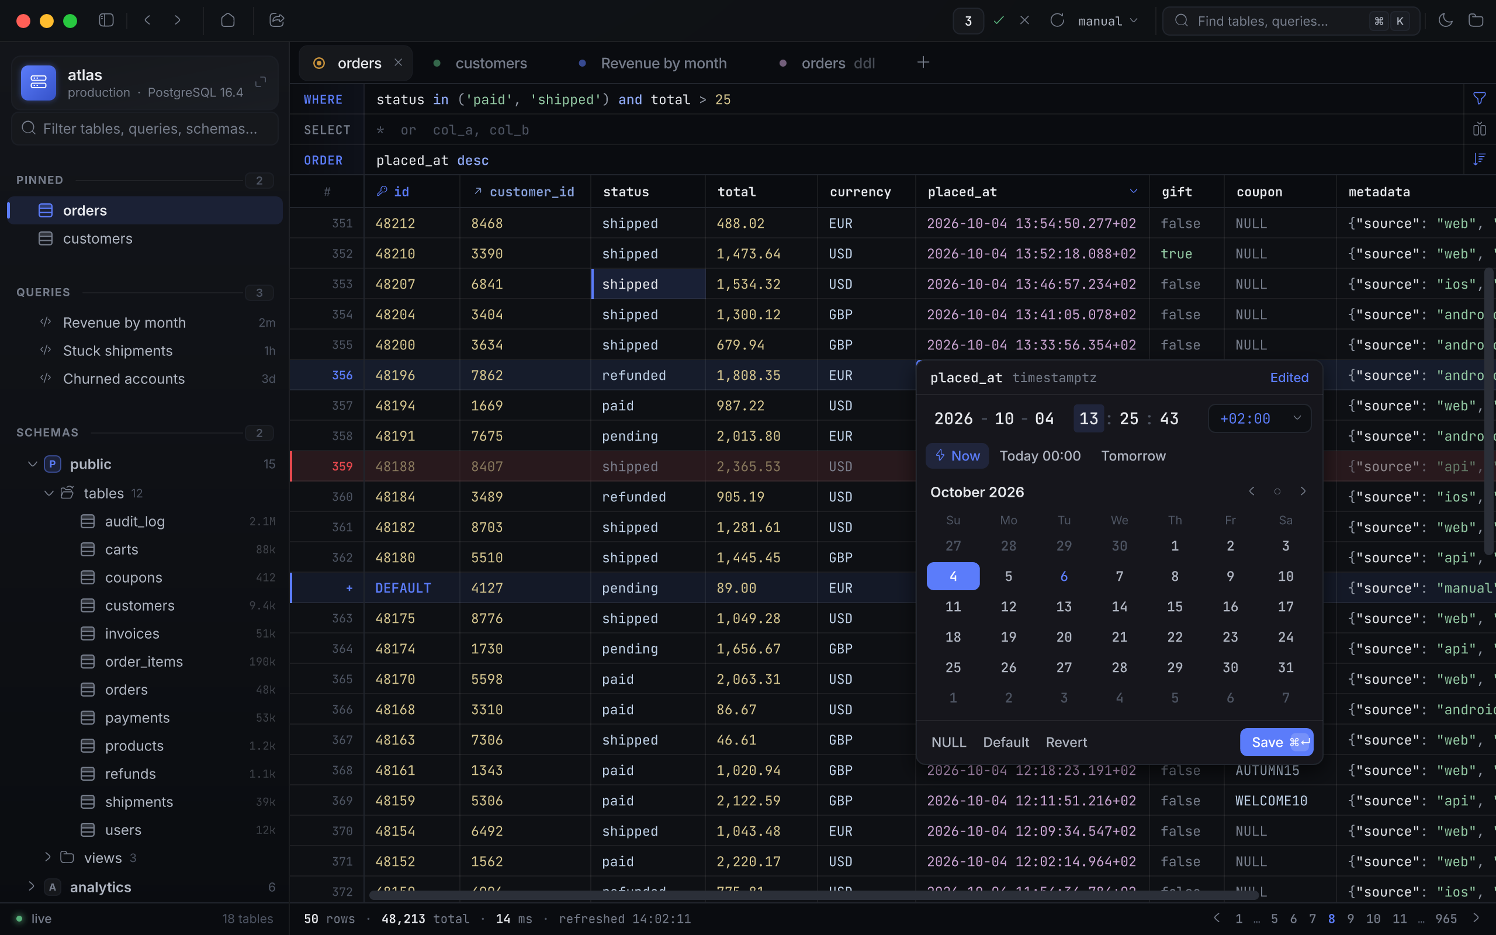This screenshot has height=935, width=1496.
Task: Open the placed_at column sort chevron
Action: (1133, 191)
